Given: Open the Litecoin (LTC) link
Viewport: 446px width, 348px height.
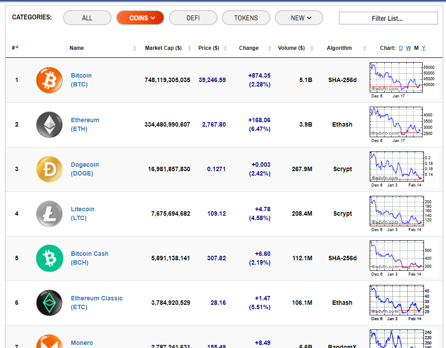Looking at the screenshot, I should click(82, 213).
